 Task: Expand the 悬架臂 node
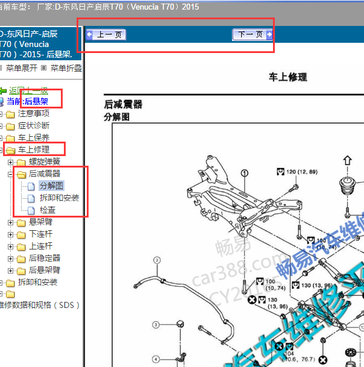click(x=10, y=222)
